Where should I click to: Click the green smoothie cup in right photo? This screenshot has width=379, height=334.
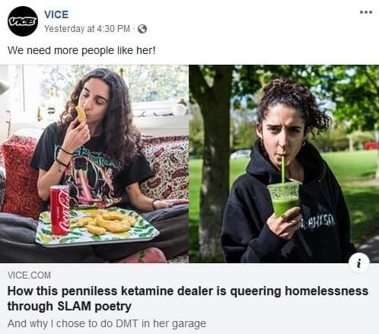tap(284, 199)
